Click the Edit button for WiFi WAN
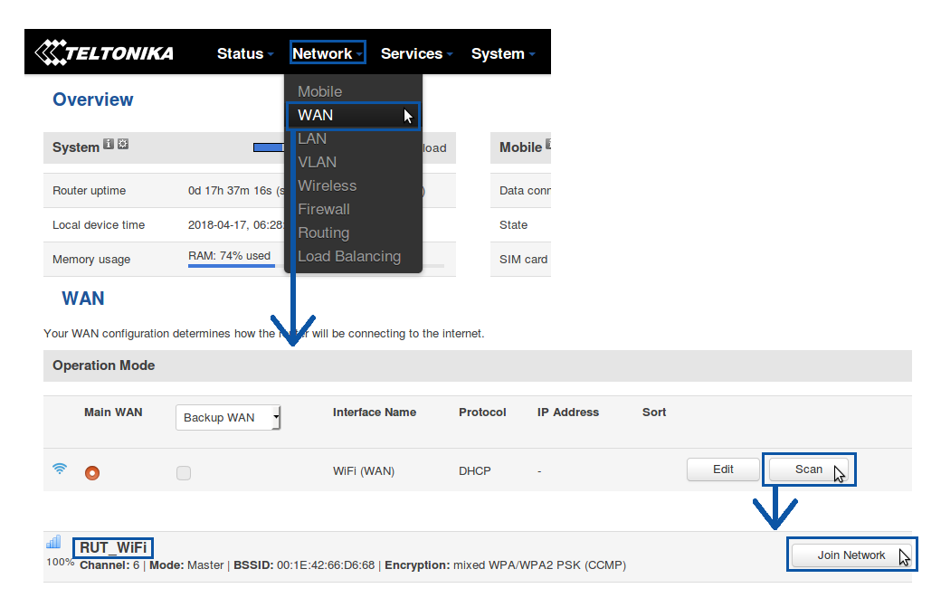Viewport: 941px width, 607px height. tap(723, 469)
